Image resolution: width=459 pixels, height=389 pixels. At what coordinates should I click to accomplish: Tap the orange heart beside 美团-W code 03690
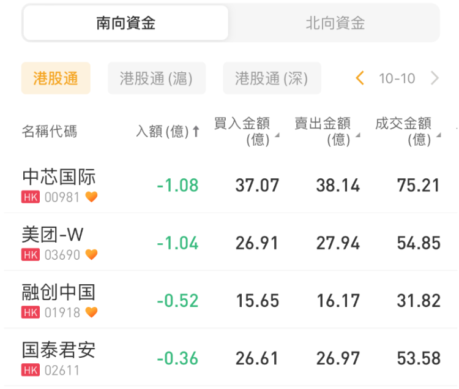(x=91, y=255)
